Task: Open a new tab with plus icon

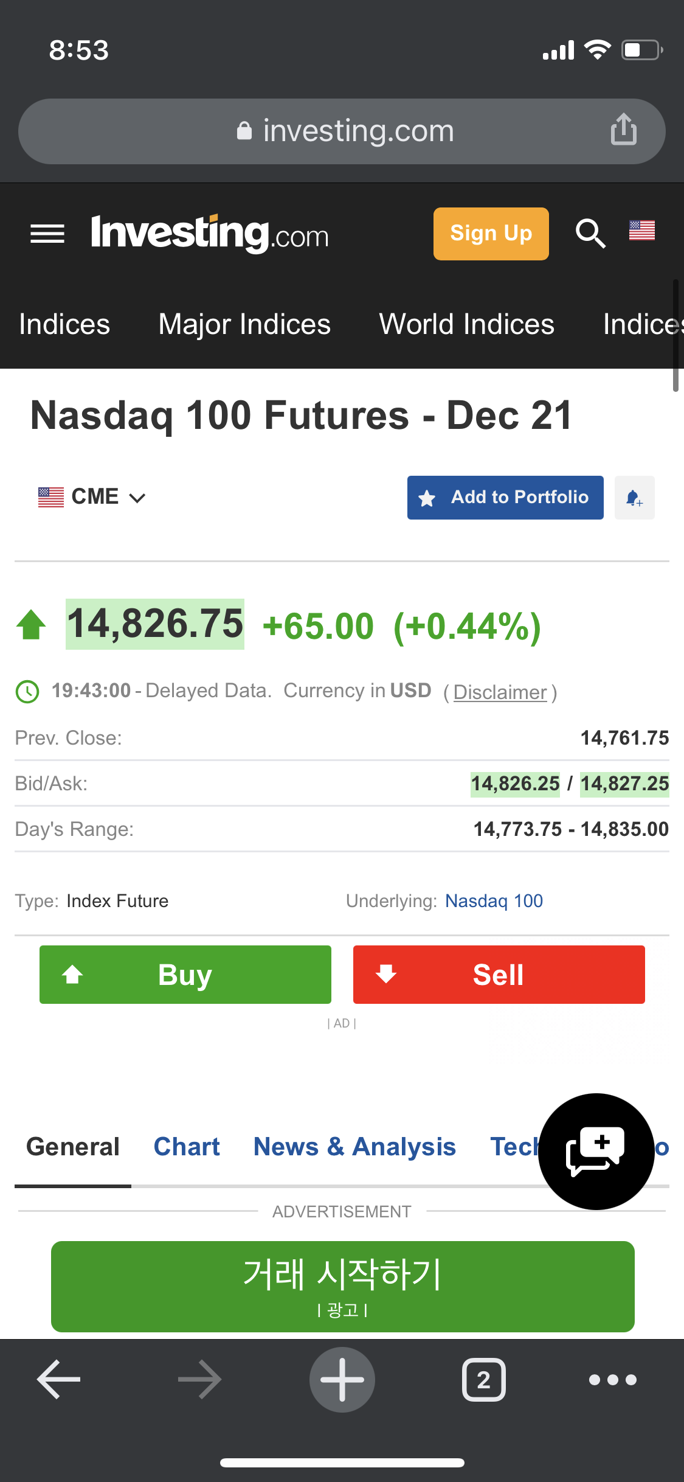Action: 342,1379
